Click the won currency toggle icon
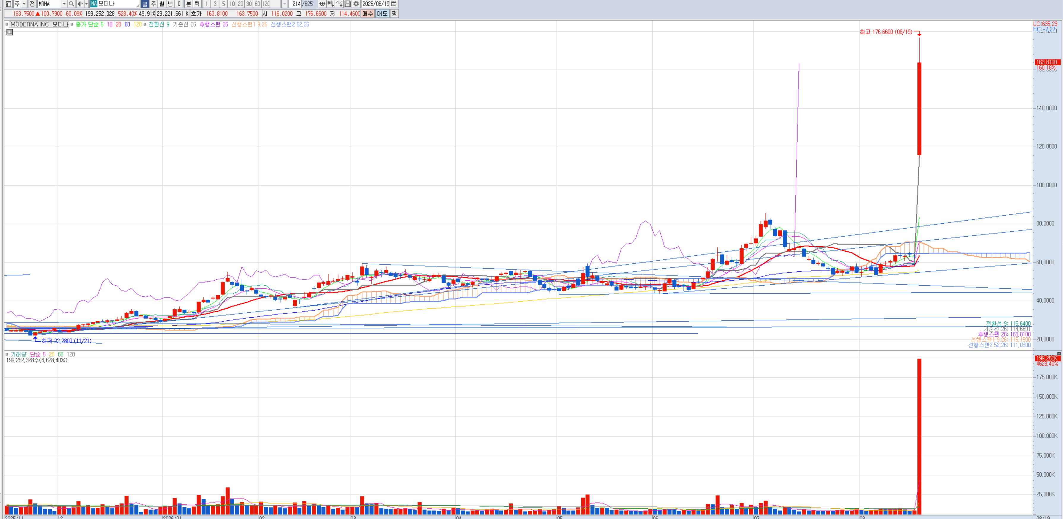 click(322, 4)
